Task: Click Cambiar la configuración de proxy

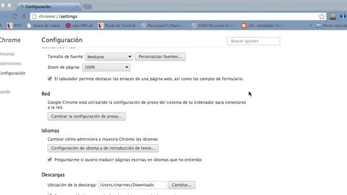Action: (x=87, y=116)
